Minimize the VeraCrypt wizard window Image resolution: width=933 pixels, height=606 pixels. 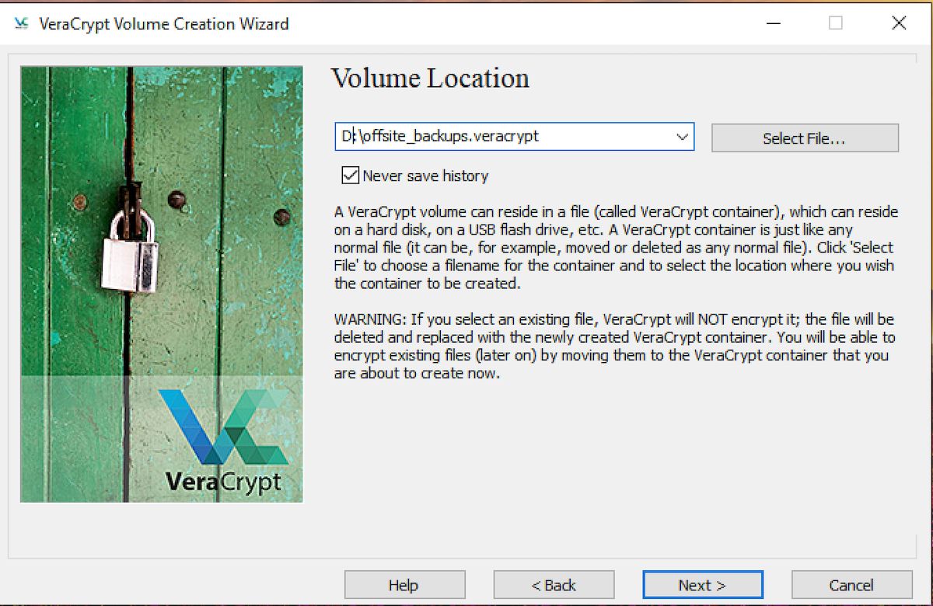[773, 23]
